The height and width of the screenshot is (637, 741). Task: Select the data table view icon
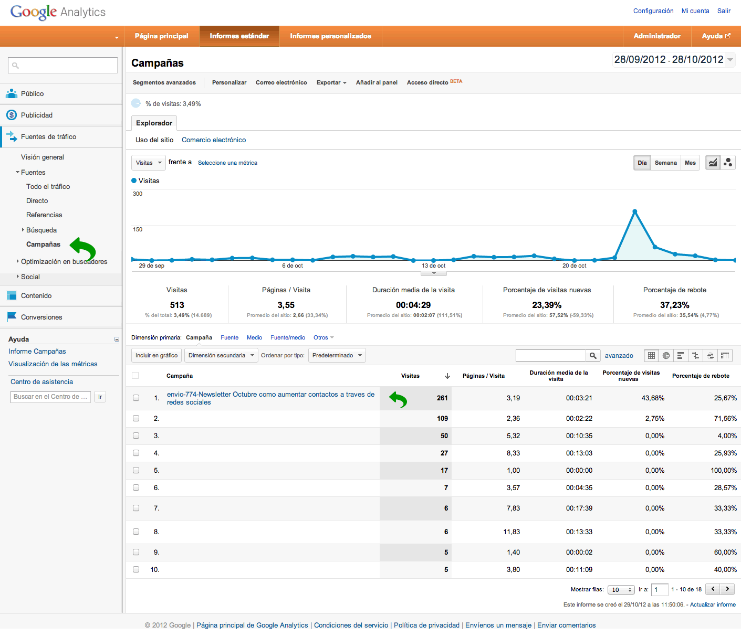coord(651,356)
